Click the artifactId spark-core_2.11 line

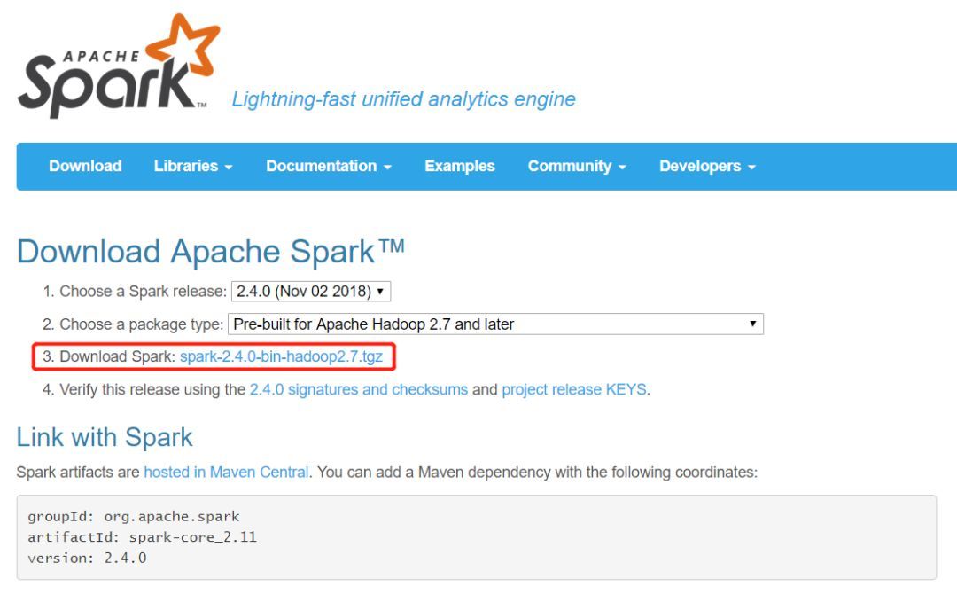[x=142, y=537]
